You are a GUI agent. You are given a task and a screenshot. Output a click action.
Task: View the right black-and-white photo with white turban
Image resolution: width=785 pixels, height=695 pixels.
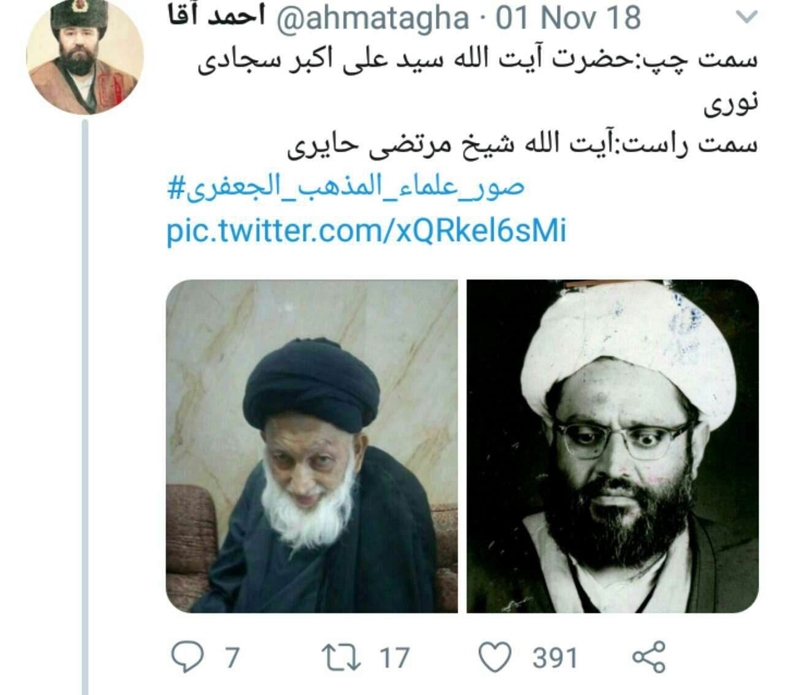613,446
